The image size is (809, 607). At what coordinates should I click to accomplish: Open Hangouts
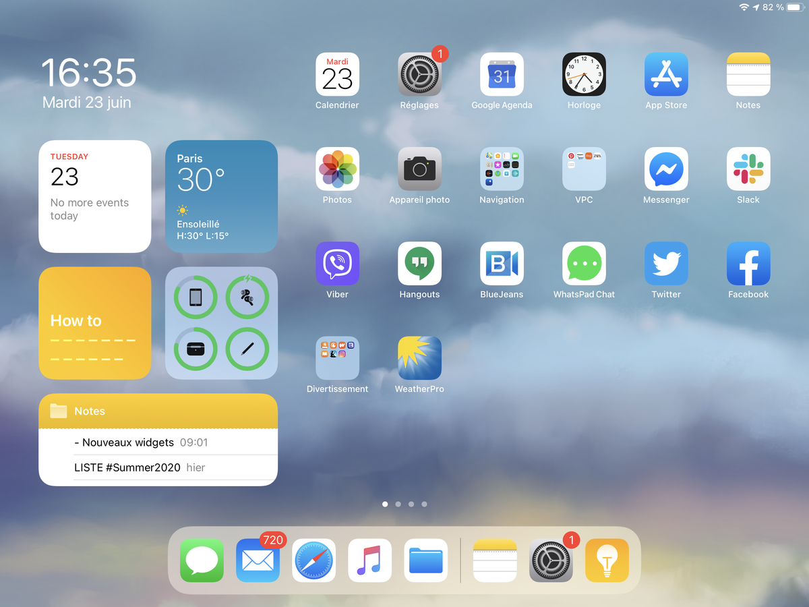419,264
